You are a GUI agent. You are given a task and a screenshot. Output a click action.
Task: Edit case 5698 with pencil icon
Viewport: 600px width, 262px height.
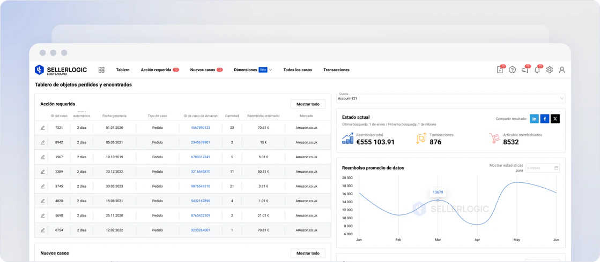tap(42, 215)
